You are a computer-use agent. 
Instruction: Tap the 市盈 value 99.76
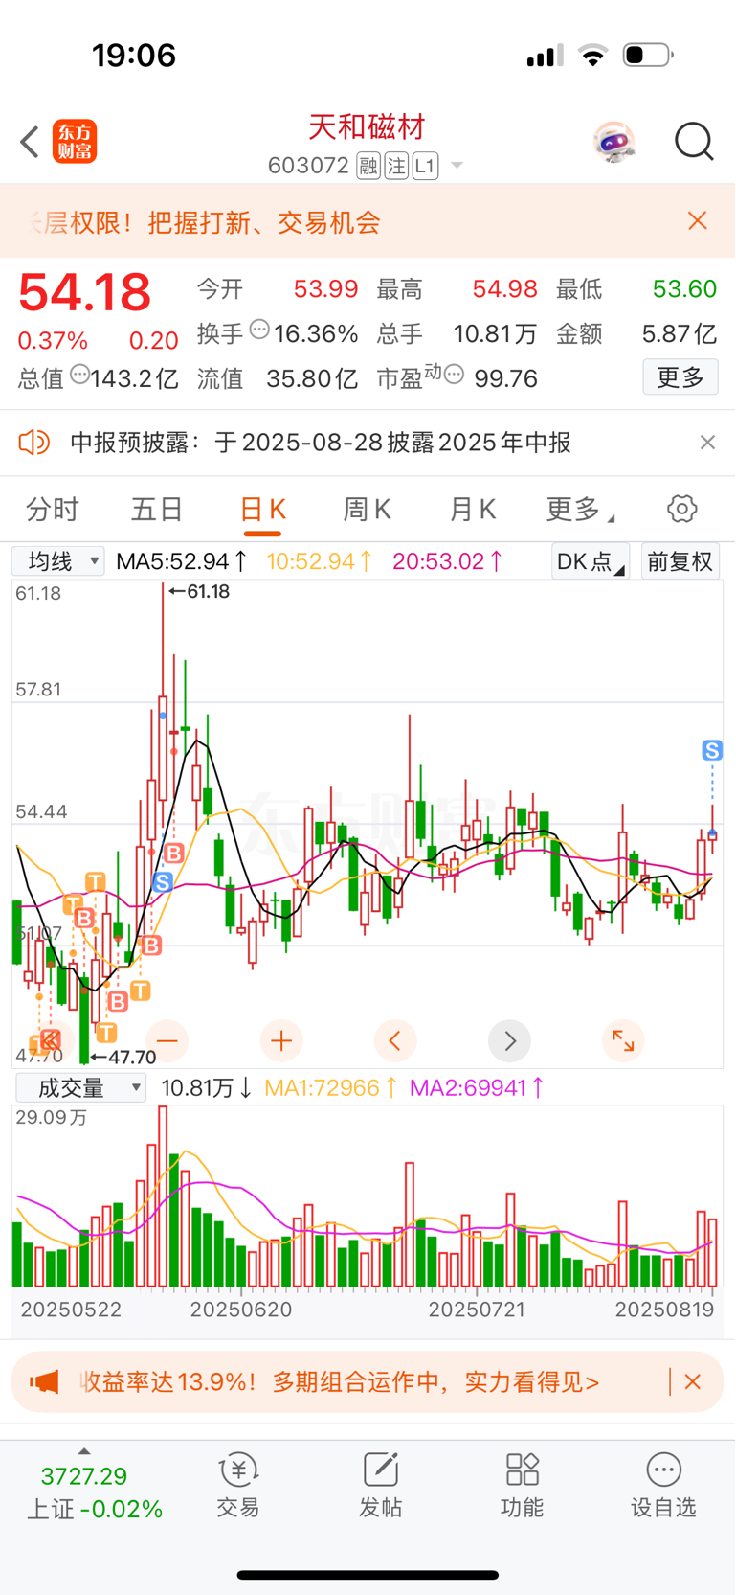click(x=505, y=378)
